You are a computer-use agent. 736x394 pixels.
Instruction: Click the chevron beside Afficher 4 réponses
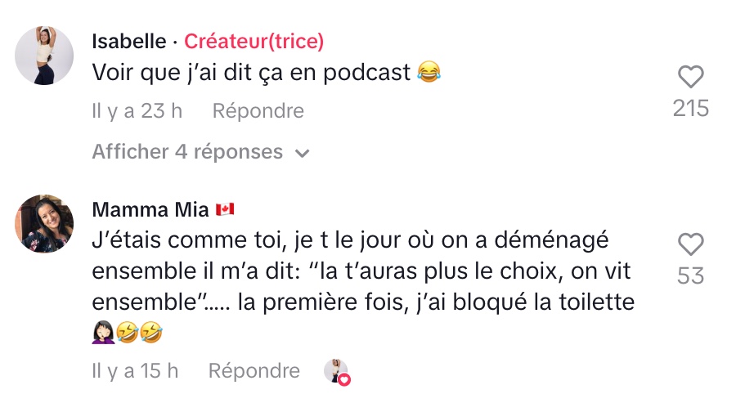pyautogui.click(x=303, y=154)
